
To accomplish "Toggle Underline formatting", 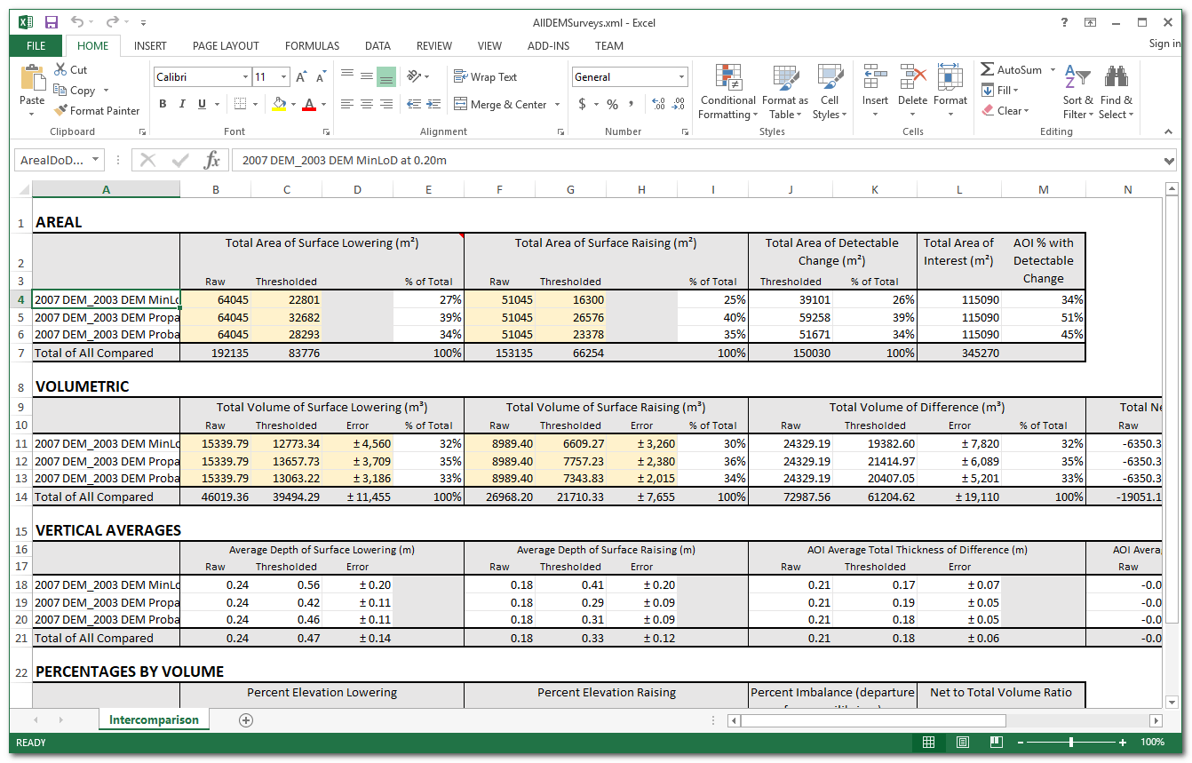I will (203, 104).
